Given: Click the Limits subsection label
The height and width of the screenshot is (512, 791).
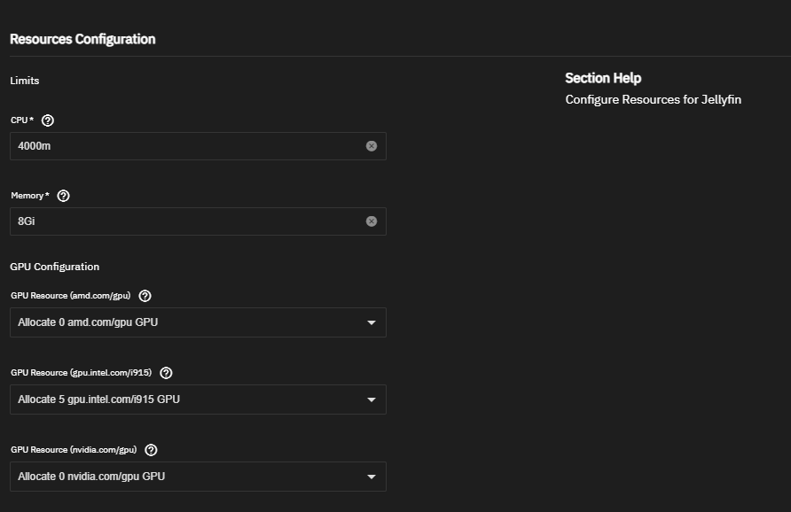Looking at the screenshot, I should pos(25,81).
